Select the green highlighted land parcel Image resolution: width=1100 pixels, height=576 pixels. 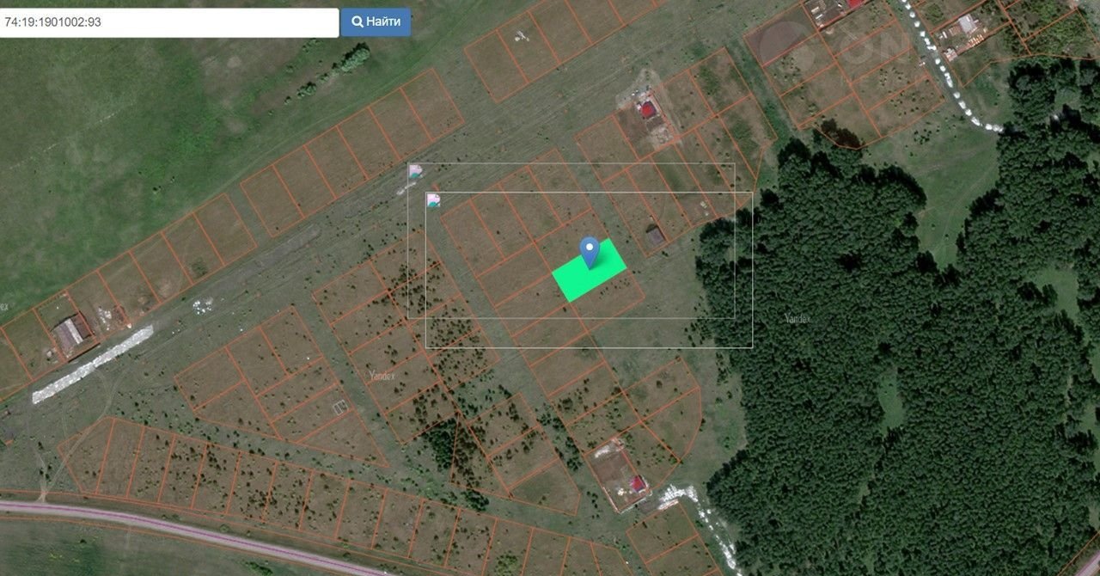pyautogui.click(x=593, y=275)
